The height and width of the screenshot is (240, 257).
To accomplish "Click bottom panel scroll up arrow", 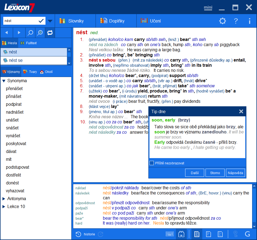I will pos(254,186).
